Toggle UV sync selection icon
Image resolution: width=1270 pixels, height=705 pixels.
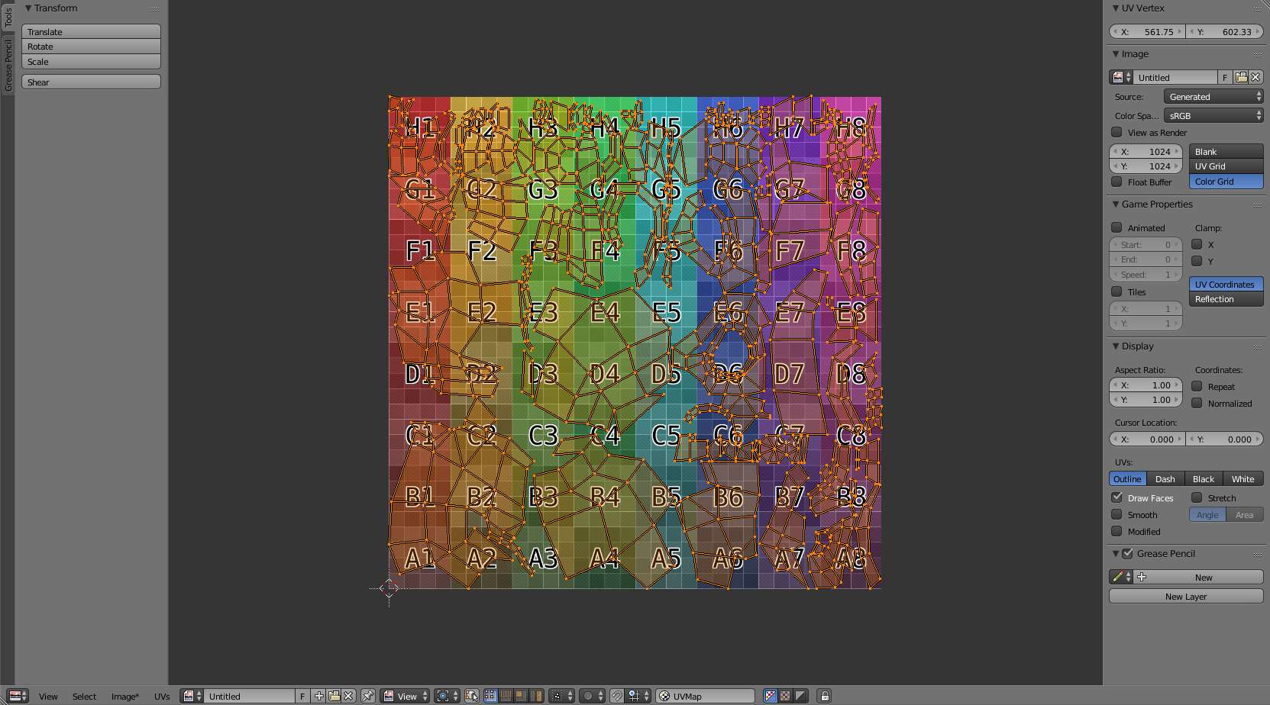[x=471, y=696]
